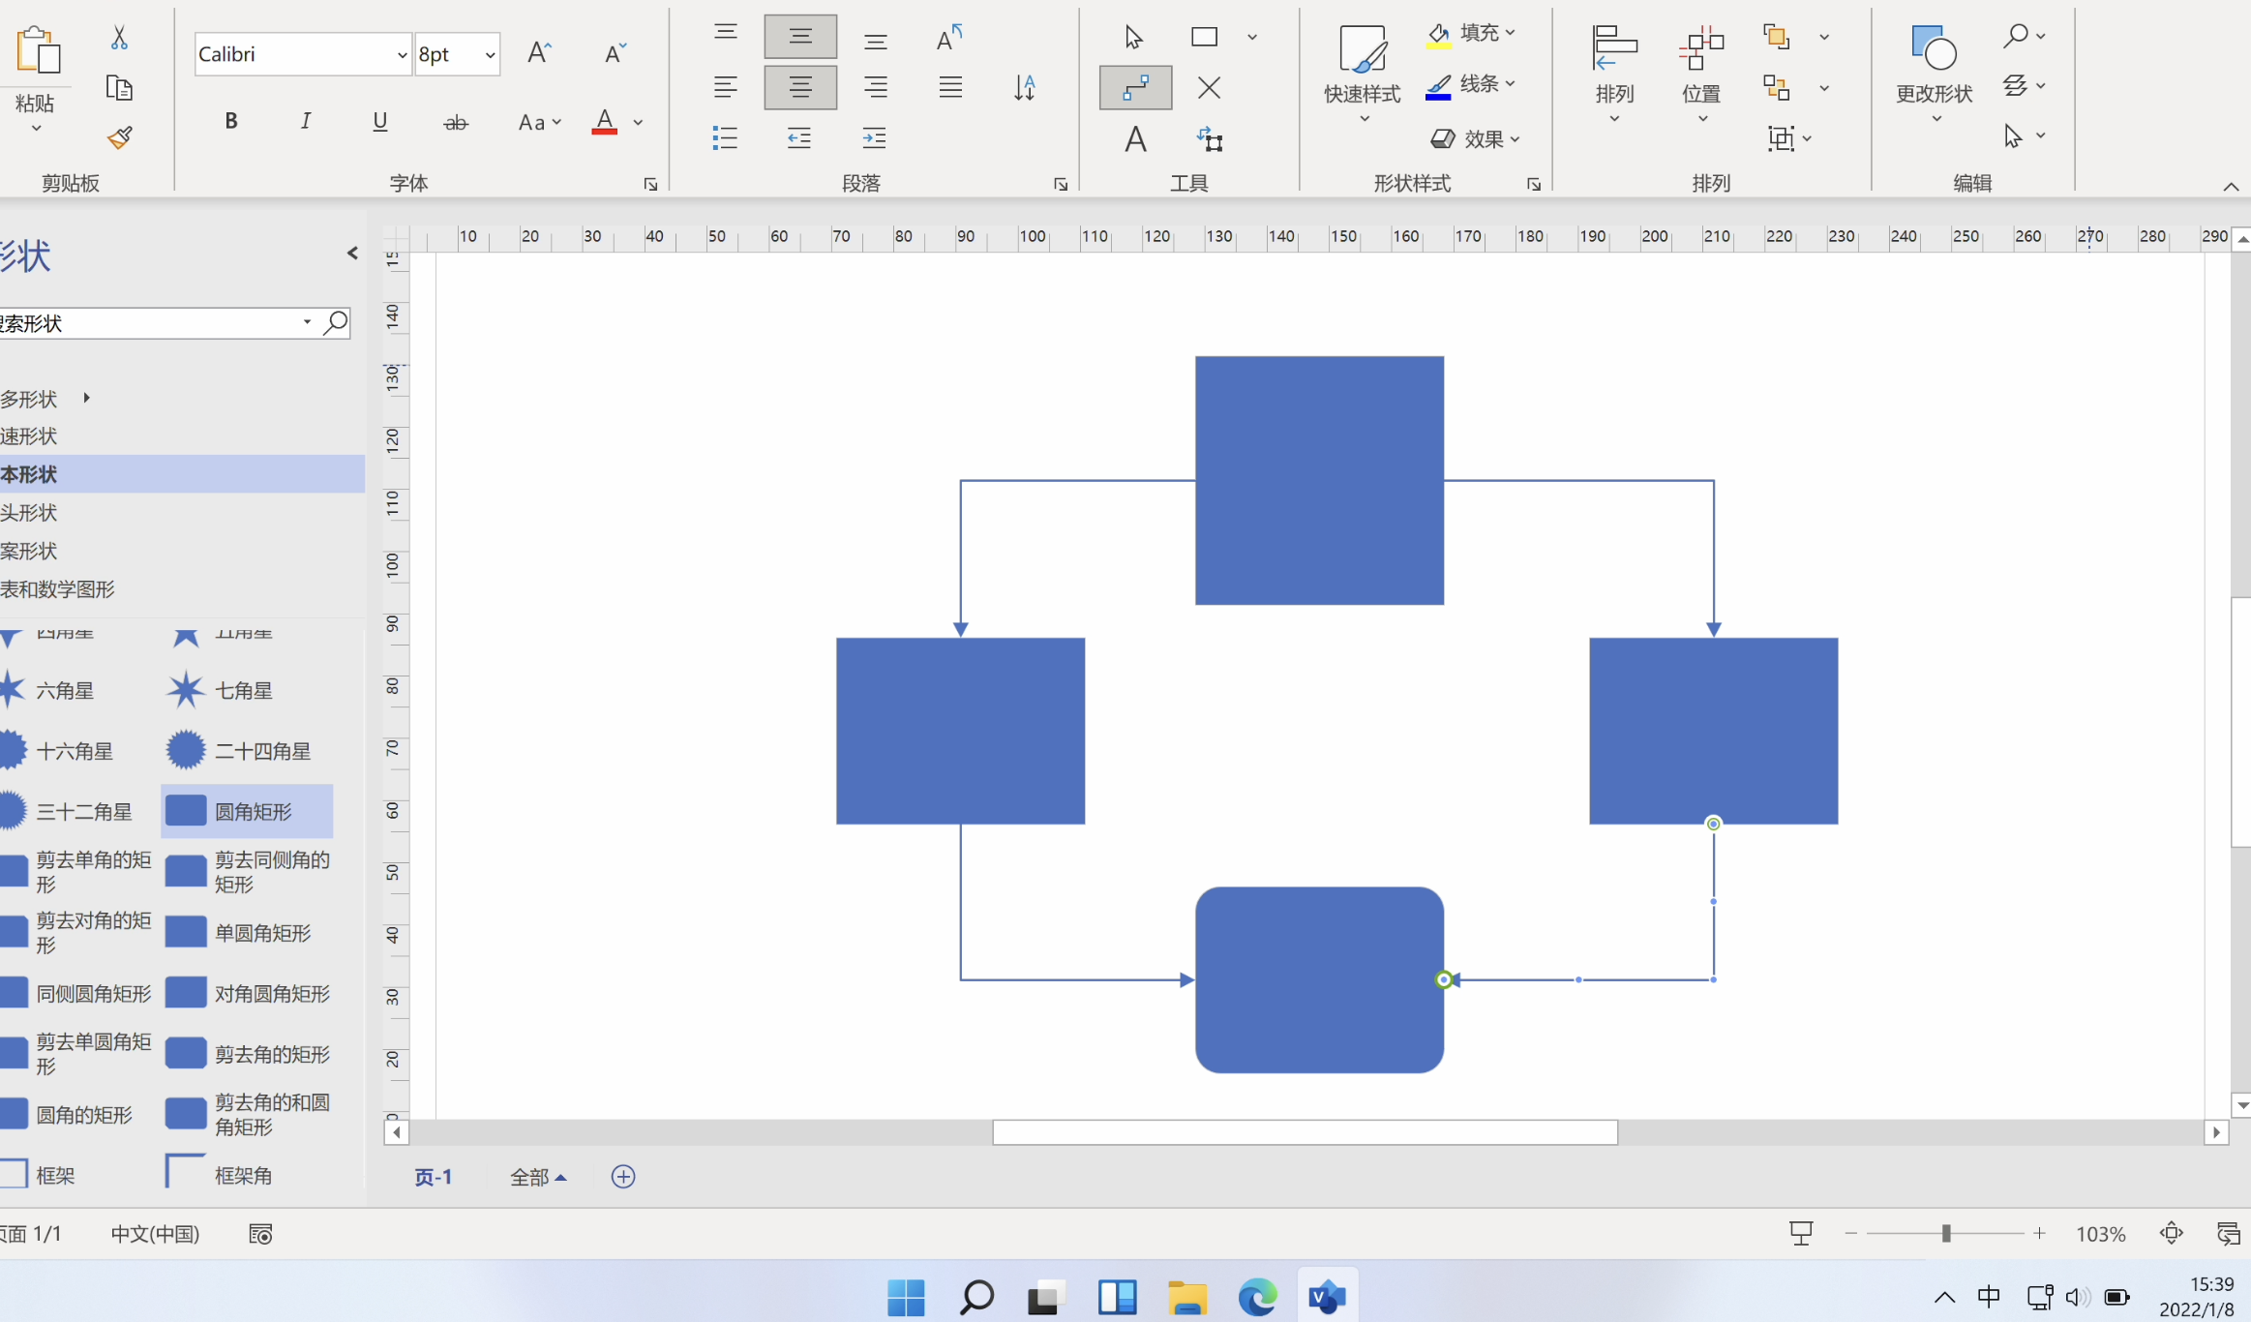Click the Connection Point X tool

(1209, 88)
